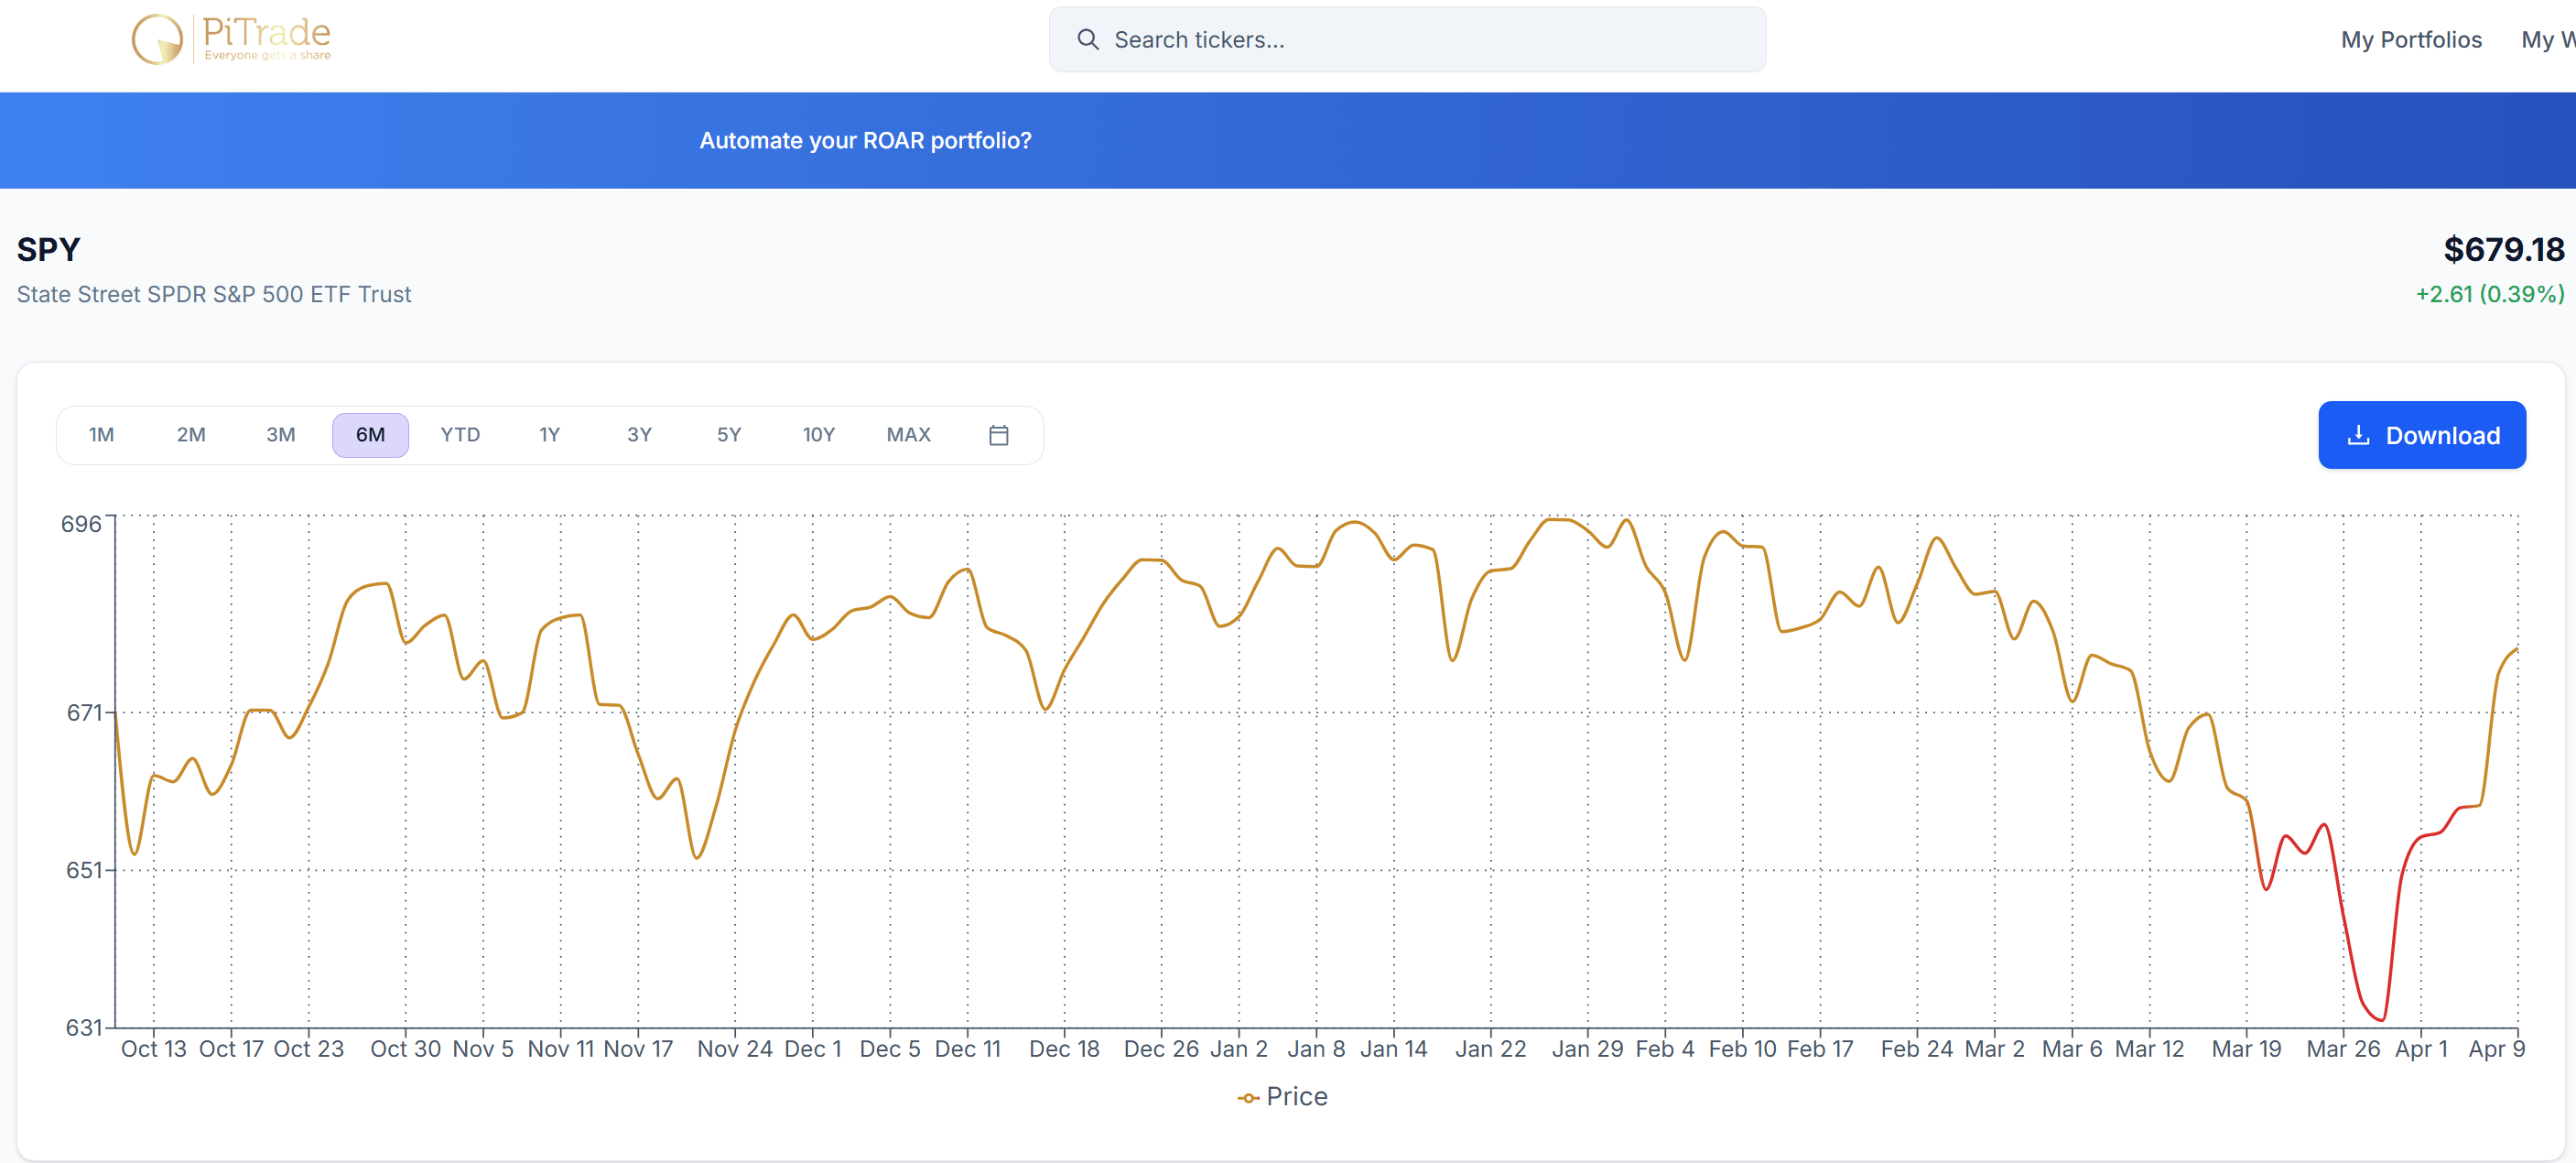Click the Oct 13 x-axis label
This screenshot has width=2576, height=1163.
(x=153, y=1049)
